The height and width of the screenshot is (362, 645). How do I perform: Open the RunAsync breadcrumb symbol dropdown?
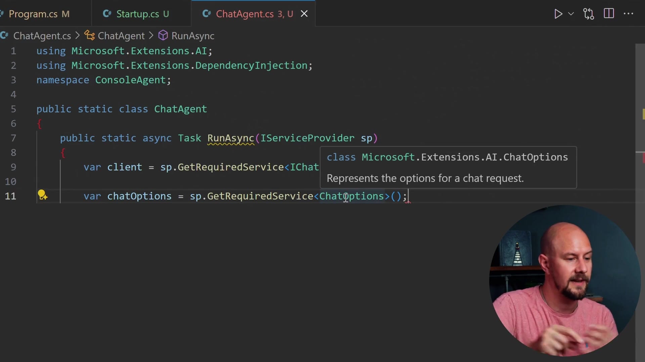(x=192, y=36)
